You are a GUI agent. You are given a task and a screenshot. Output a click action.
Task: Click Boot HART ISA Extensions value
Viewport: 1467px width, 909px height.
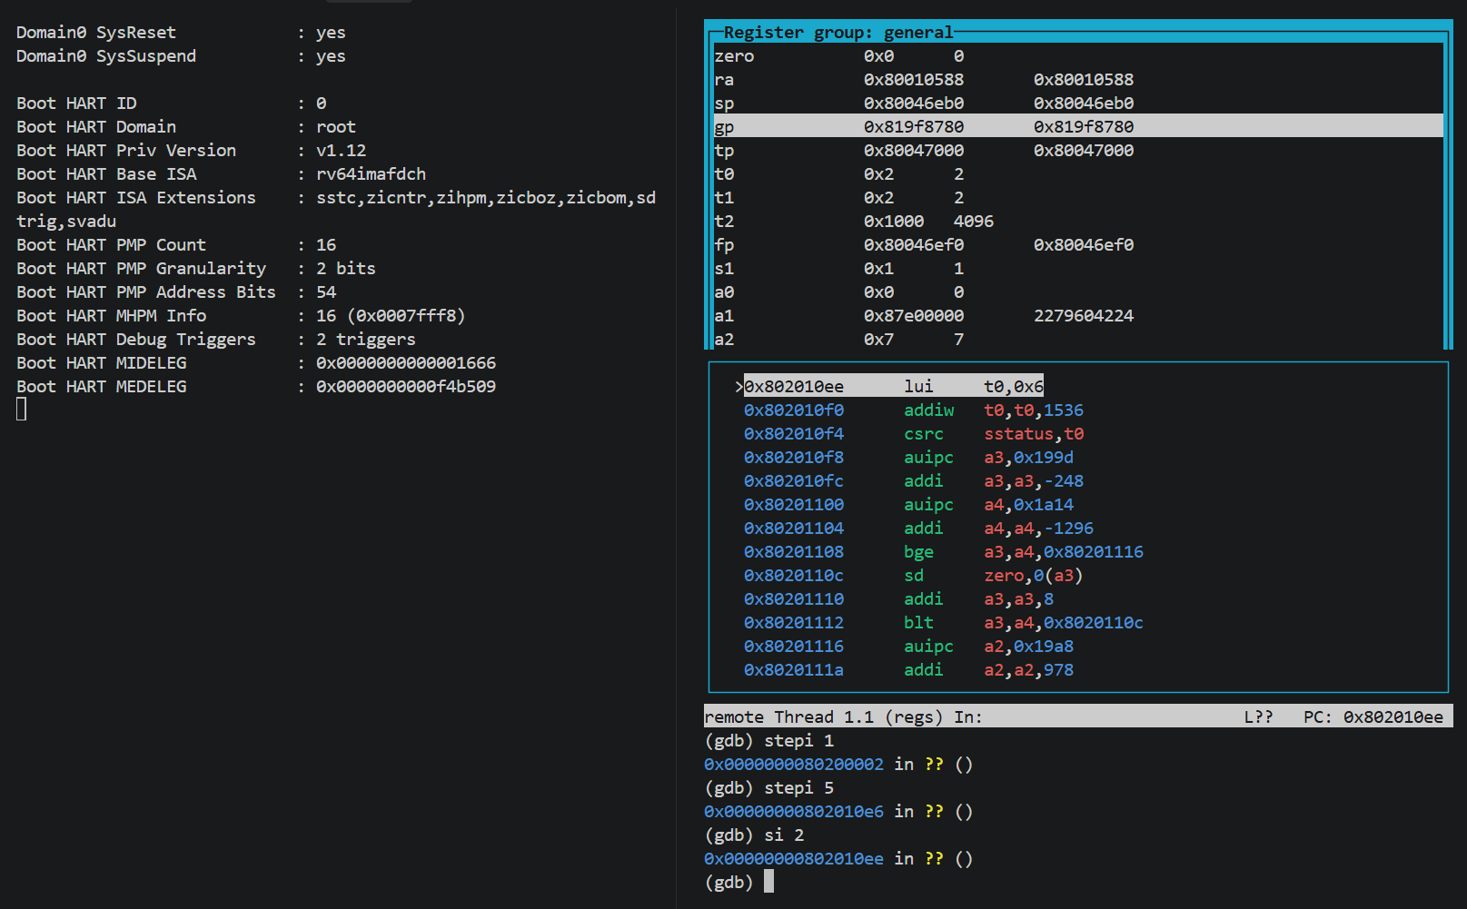(486, 198)
